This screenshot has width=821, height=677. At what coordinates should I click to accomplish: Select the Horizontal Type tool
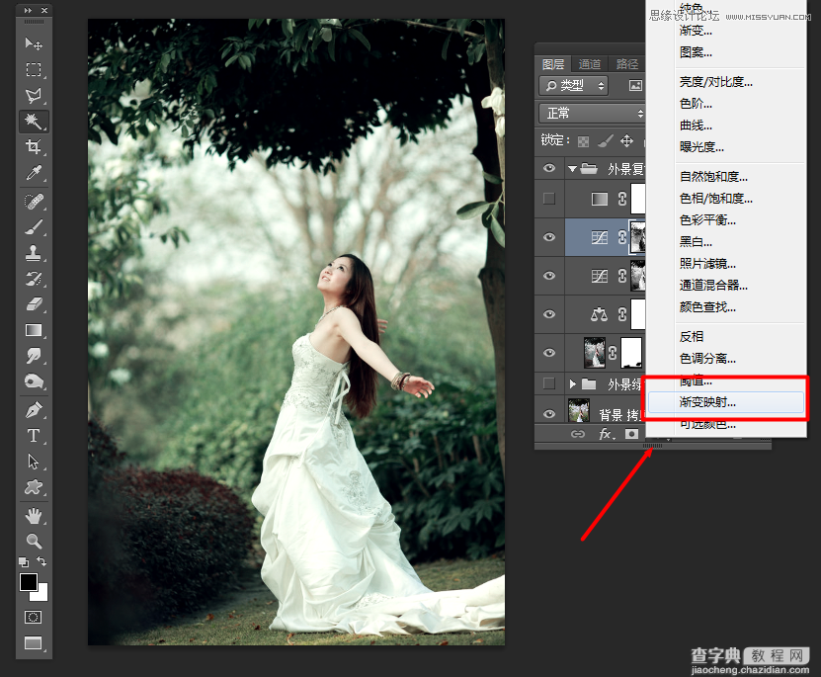pyautogui.click(x=34, y=436)
